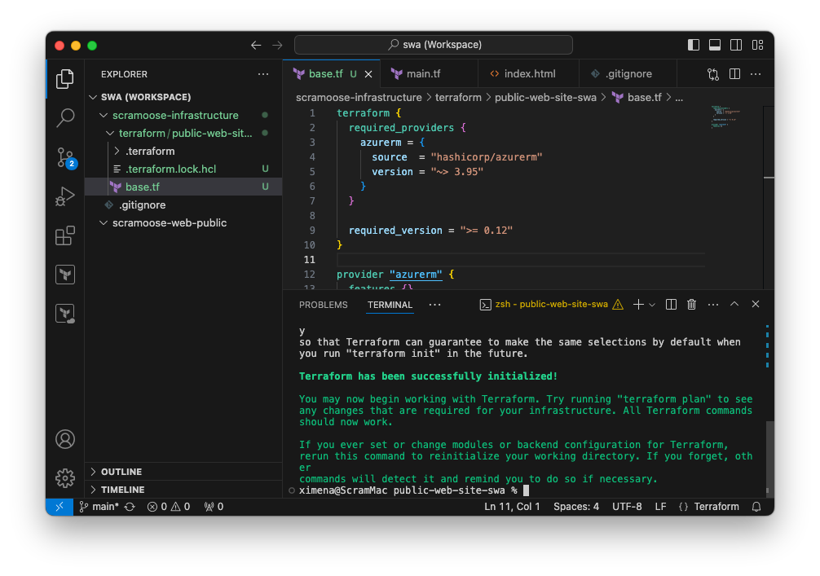
Task: Click Ln 11, Col 1 indicator
Action: tap(512, 507)
